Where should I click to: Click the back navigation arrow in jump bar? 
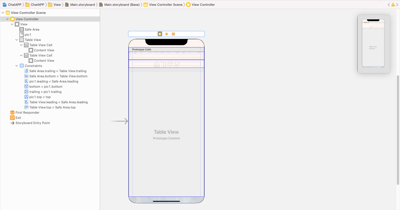click(388, 5)
